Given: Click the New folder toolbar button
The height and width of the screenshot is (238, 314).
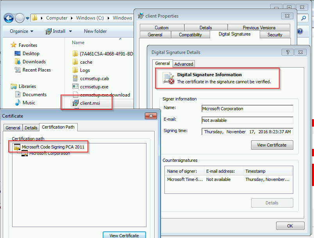Looking at the screenshot, I should [96, 31].
